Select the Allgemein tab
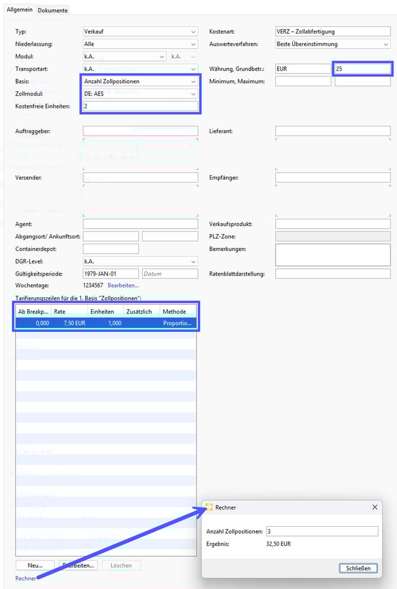Image resolution: width=397 pixels, height=589 pixels. 20,10
